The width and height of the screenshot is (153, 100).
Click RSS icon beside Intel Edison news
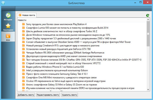coord(23,70)
